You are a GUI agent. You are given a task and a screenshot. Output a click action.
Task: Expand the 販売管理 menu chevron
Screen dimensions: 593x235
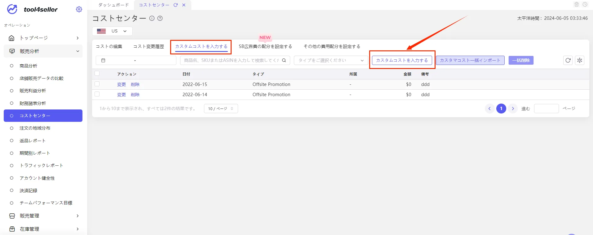(x=77, y=216)
